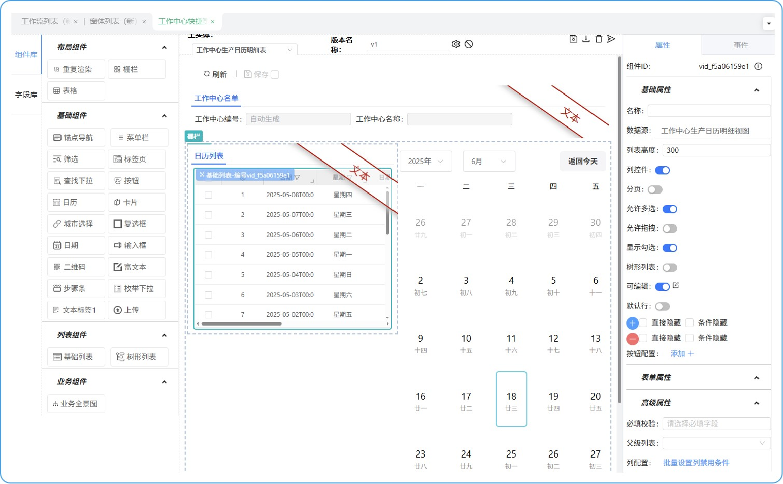This screenshot has height=484, width=783.
Task: Toggle the 分页 switch
Action: click(655, 189)
